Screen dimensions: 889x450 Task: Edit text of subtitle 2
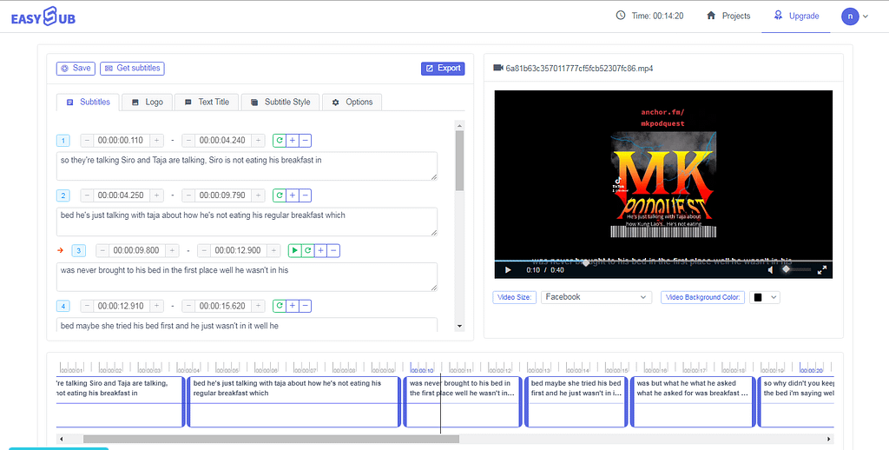(247, 222)
